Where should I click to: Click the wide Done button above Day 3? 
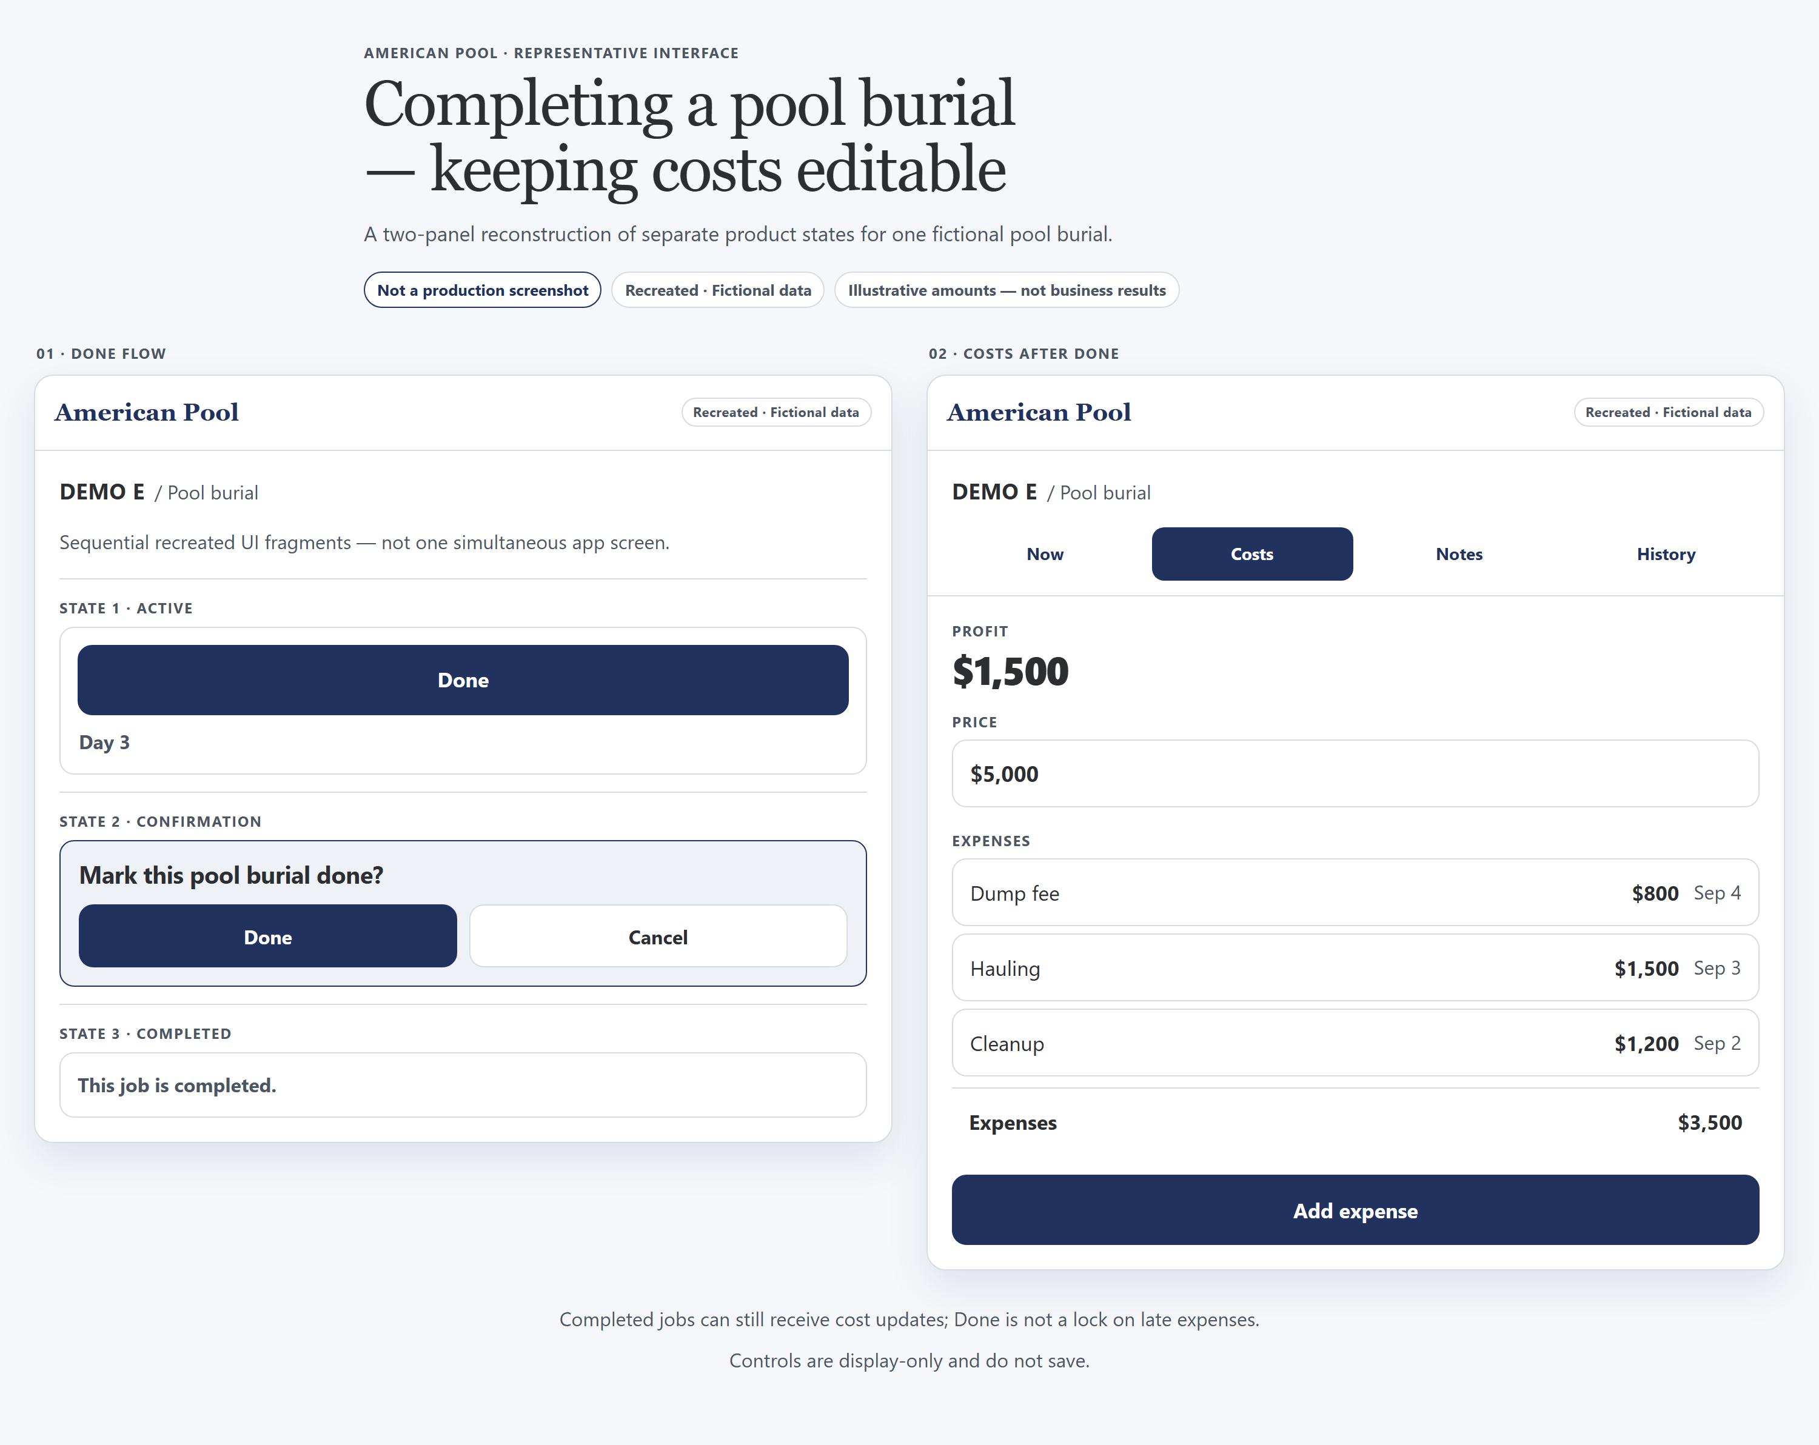pos(463,680)
